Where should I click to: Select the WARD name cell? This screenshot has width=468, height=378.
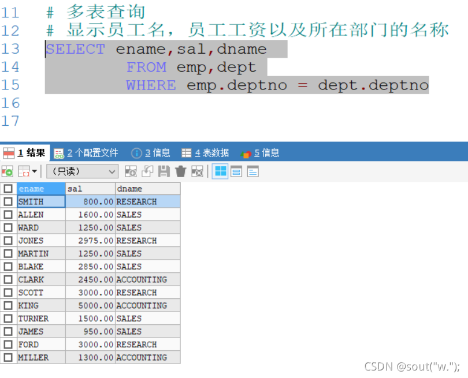pos(41,227)
